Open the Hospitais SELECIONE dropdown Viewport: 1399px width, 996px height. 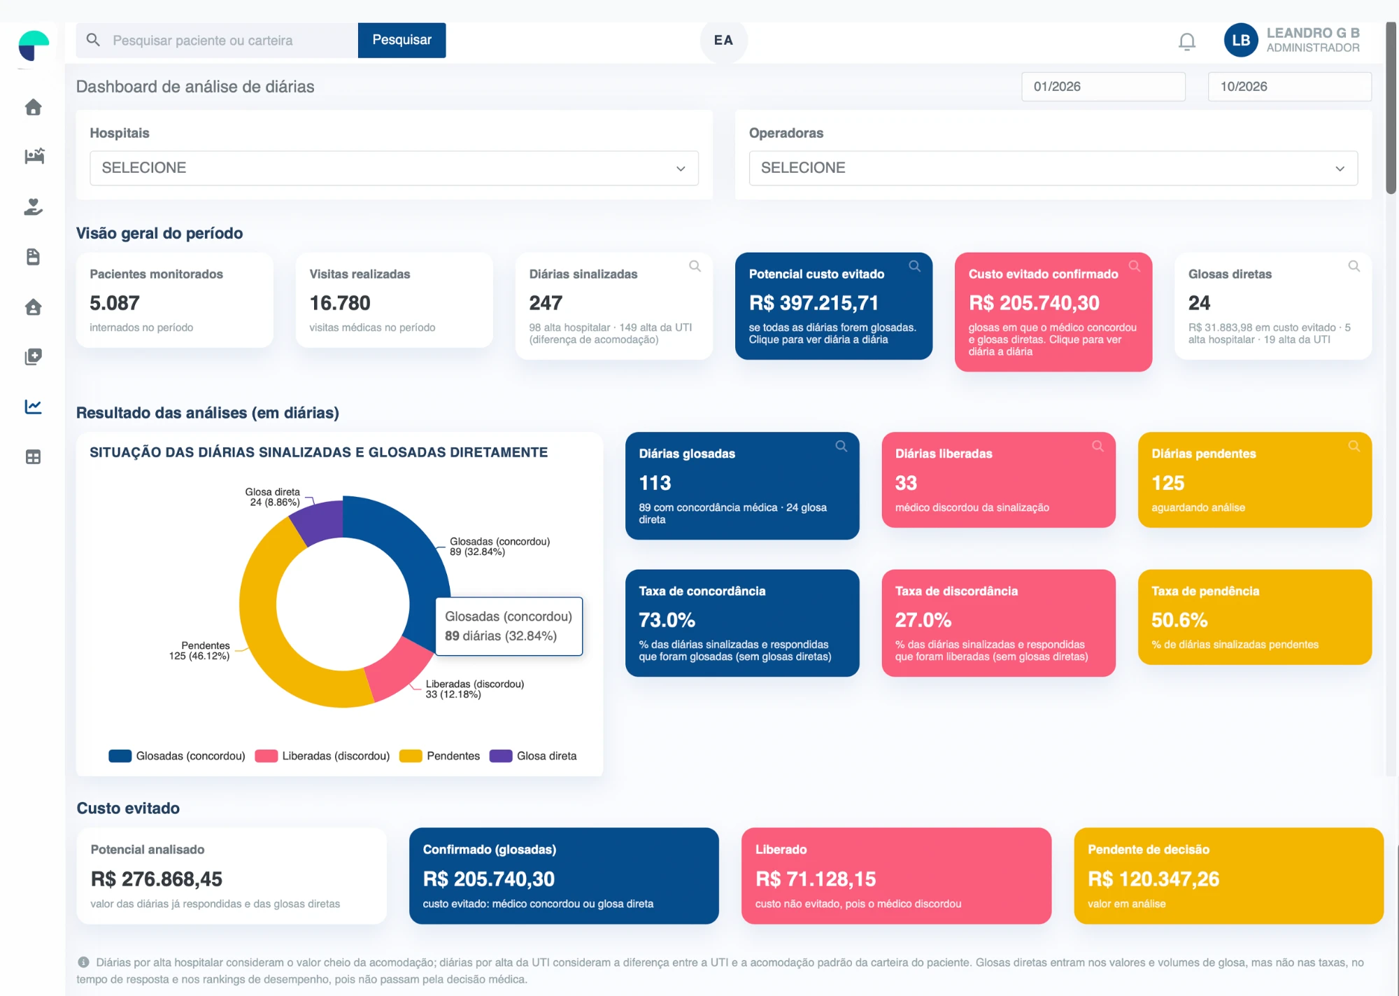click(x=394, y=168)
